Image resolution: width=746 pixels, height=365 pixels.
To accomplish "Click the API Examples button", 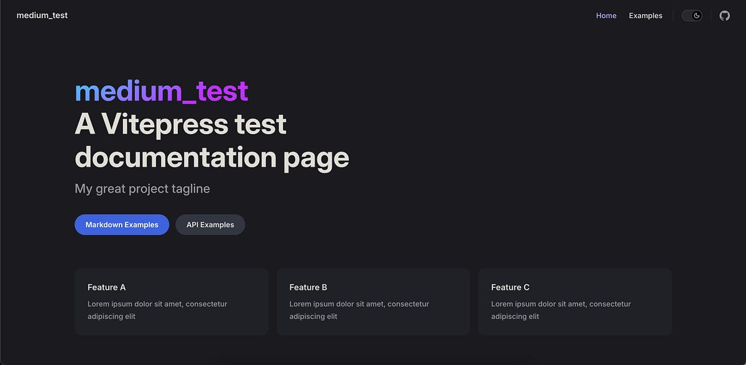I will [x=210, y=224].
